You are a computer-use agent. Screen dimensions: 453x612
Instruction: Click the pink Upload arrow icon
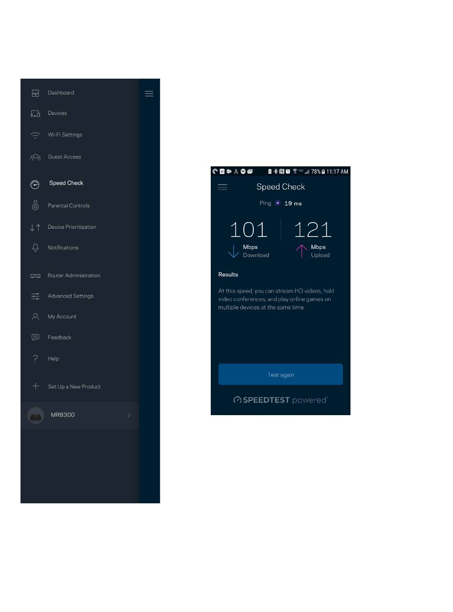coord(301,251)
